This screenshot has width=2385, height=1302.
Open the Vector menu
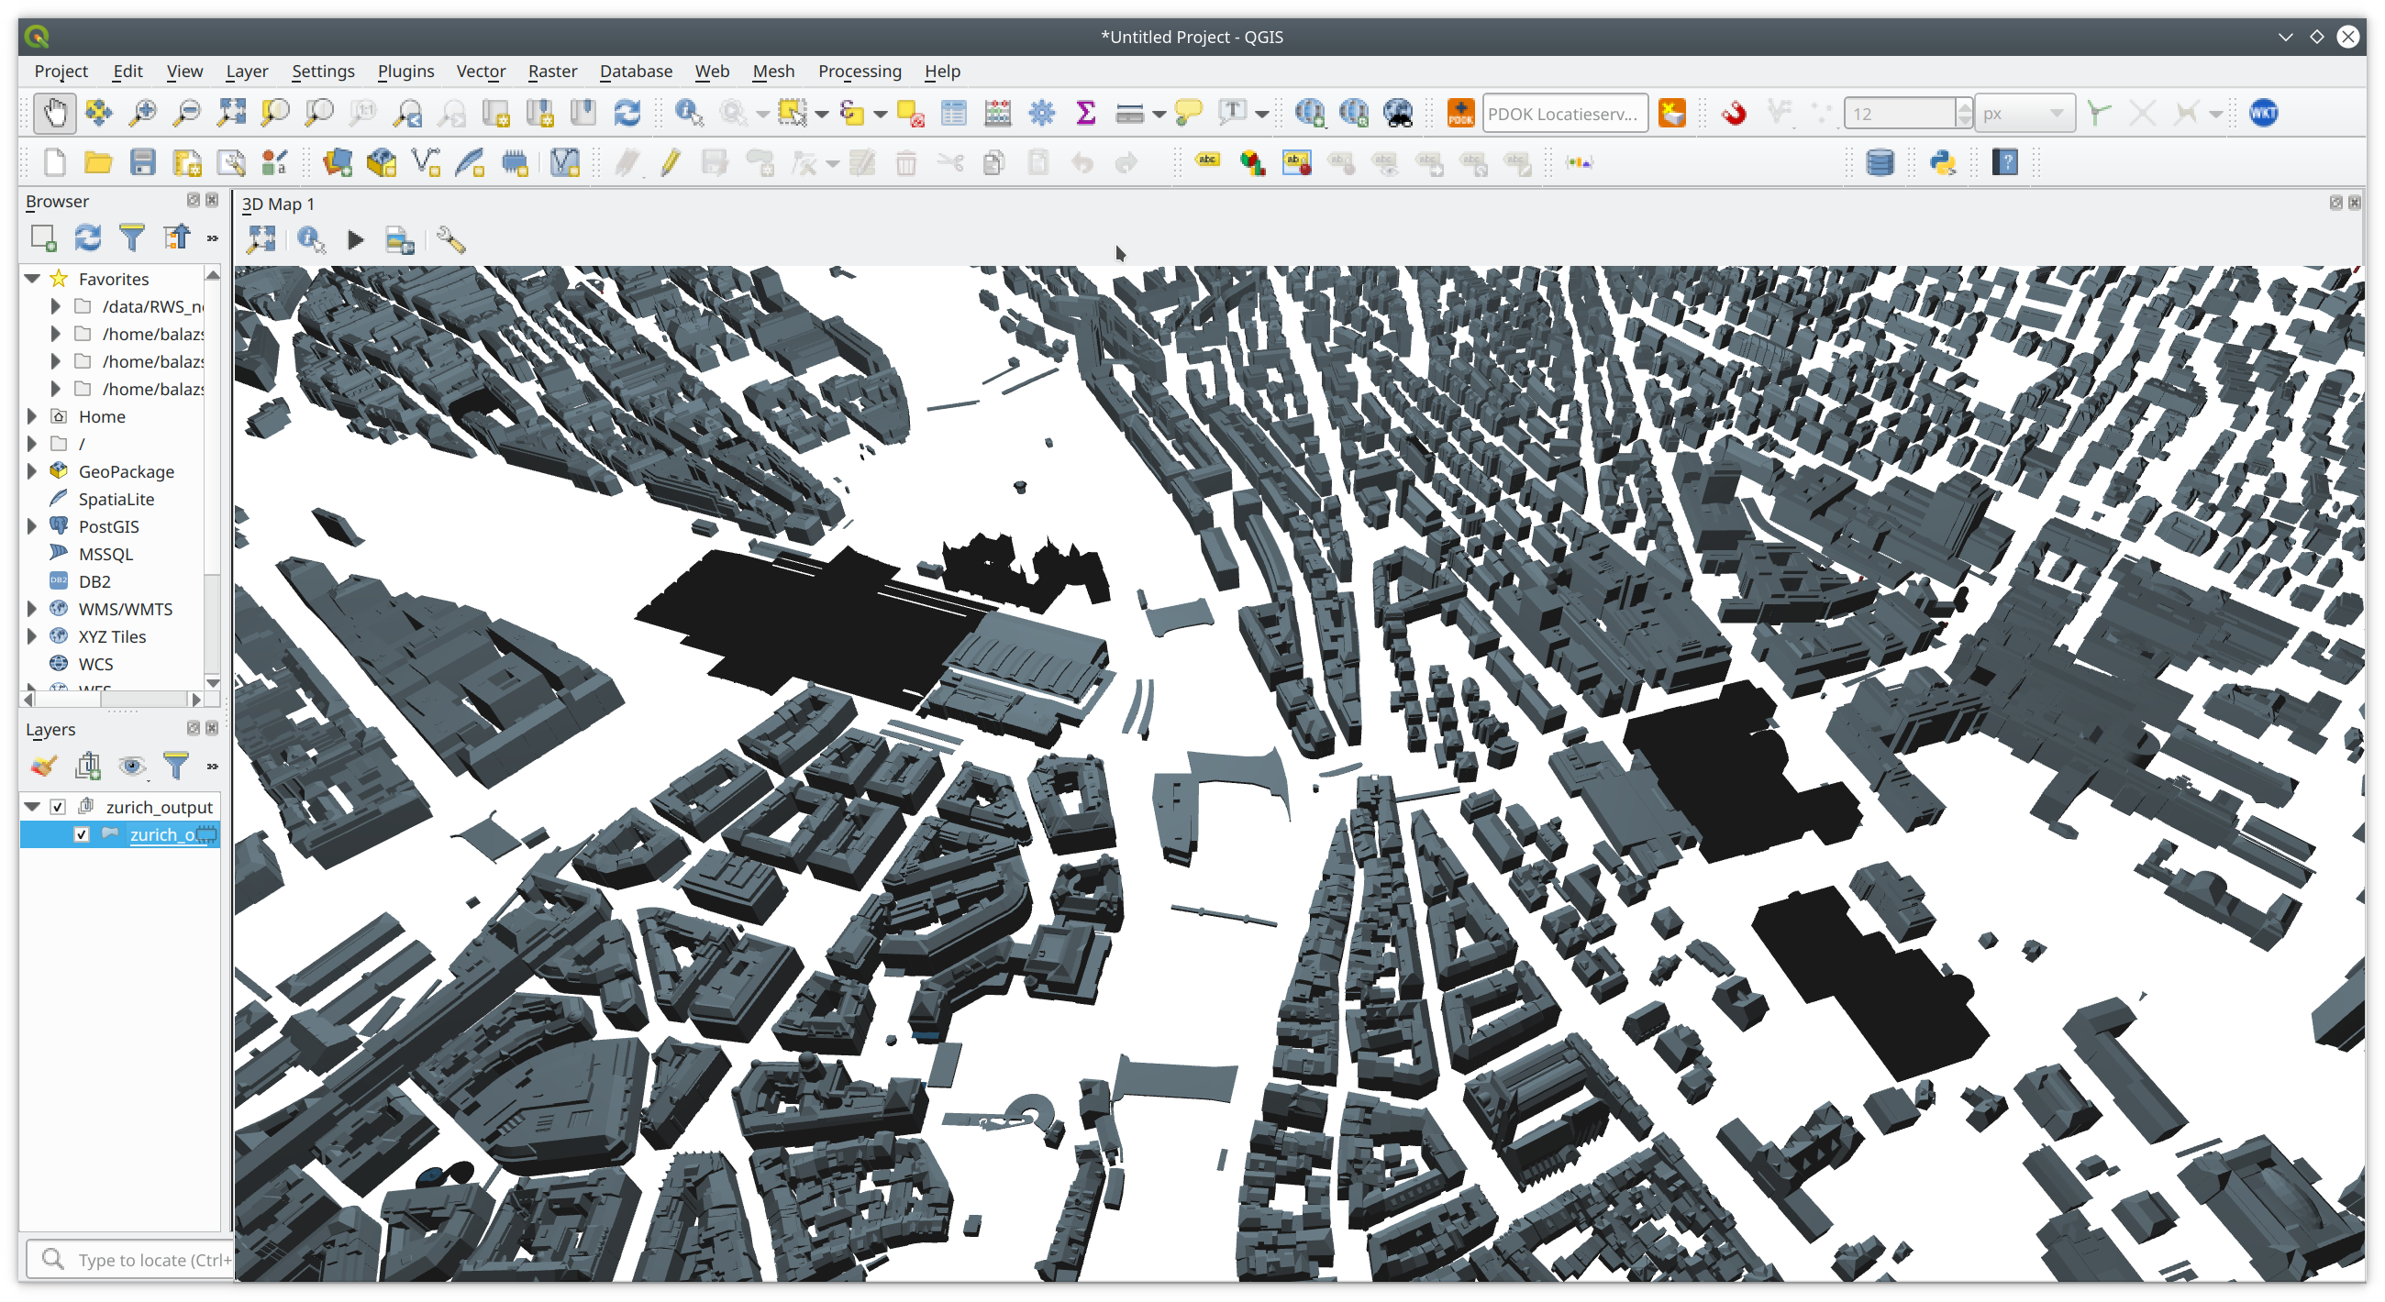click(481, 72)
